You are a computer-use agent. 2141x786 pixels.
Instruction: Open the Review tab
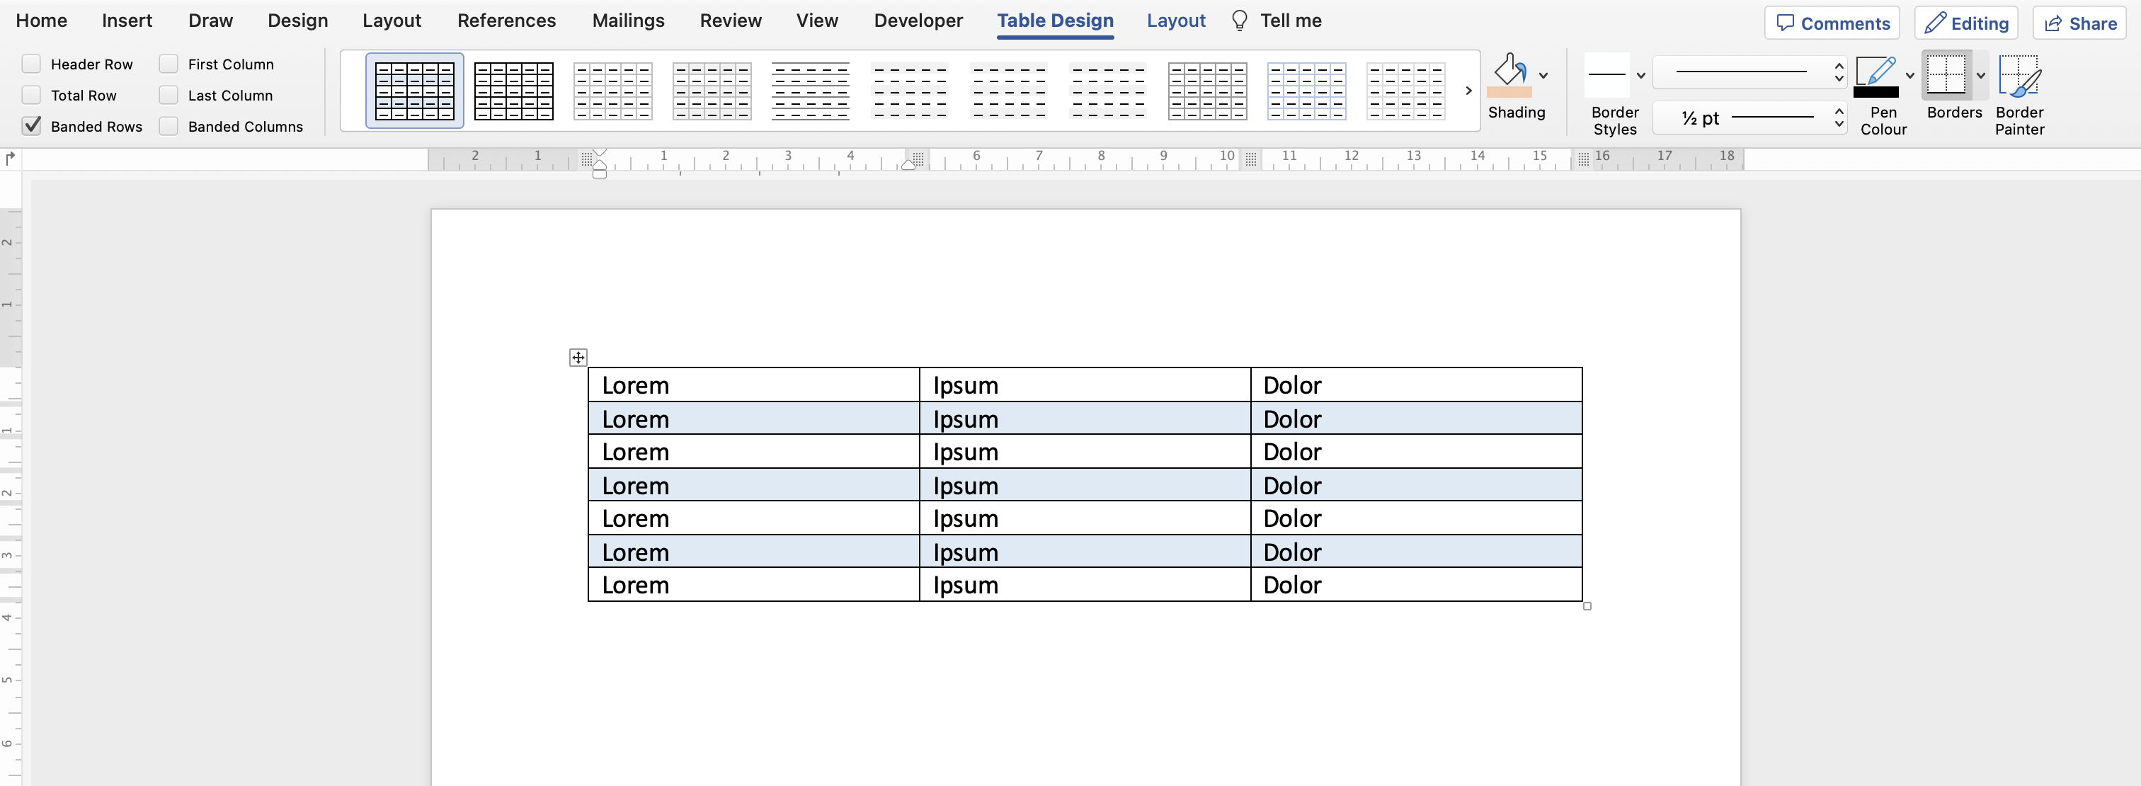[730, 21]
